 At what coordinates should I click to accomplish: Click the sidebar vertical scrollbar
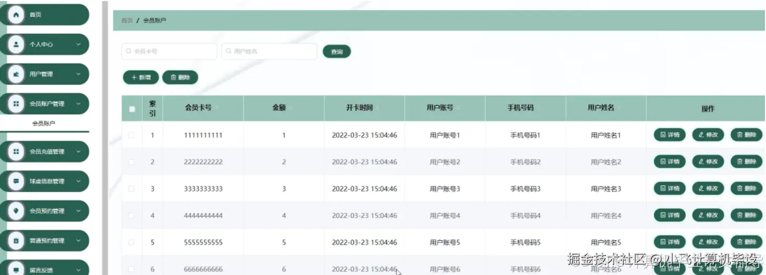[x=105, y=137]
